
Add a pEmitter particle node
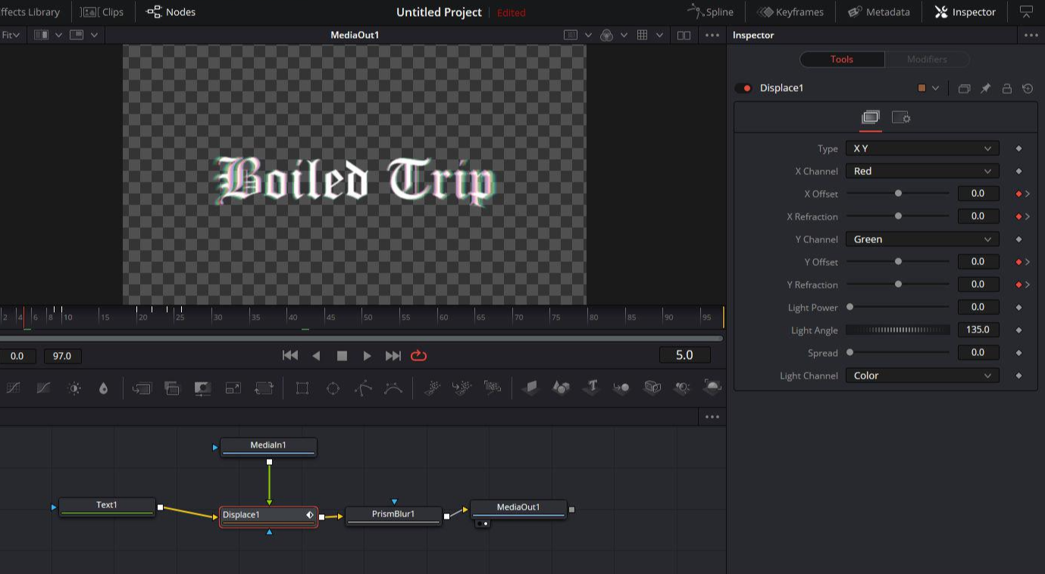pyautogui.click(x=432, y=388)
